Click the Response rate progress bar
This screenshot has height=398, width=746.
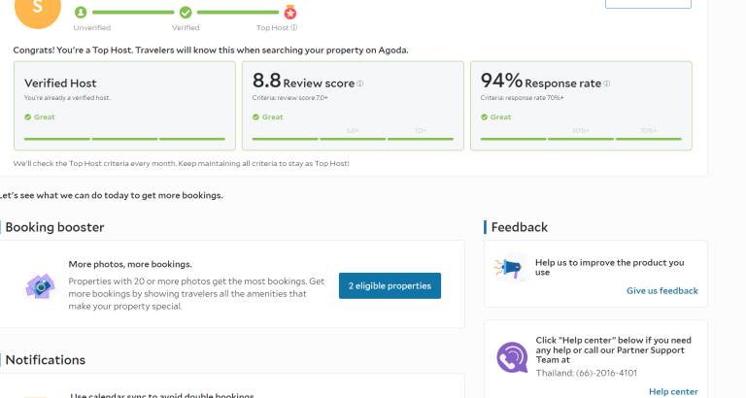581,139
